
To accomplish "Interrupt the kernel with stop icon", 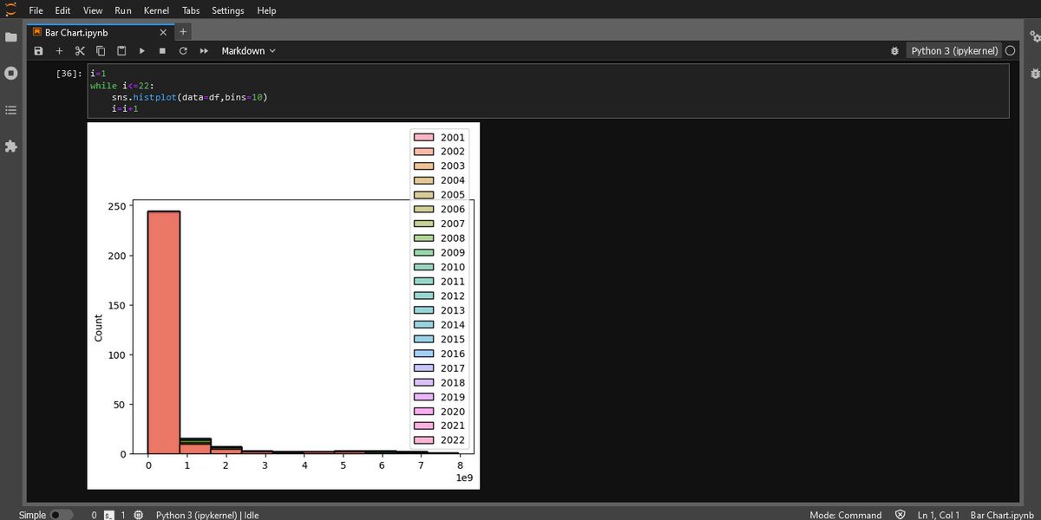I will [162, 51].
